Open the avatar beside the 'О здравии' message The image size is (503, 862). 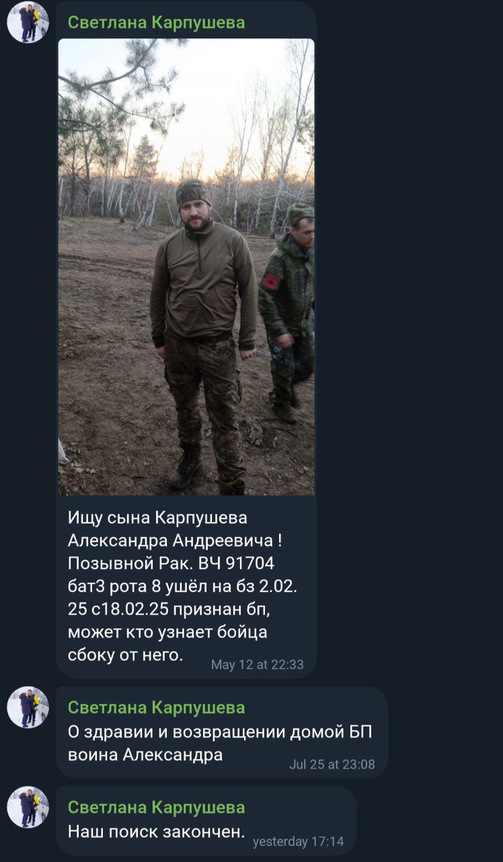[28, 707]
